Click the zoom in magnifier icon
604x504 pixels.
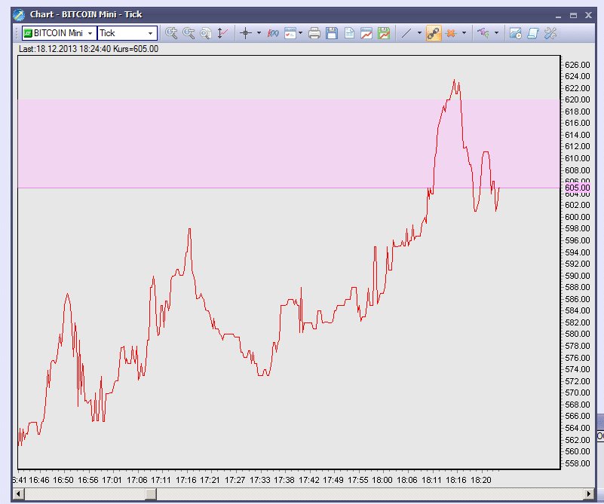(171, 33)
